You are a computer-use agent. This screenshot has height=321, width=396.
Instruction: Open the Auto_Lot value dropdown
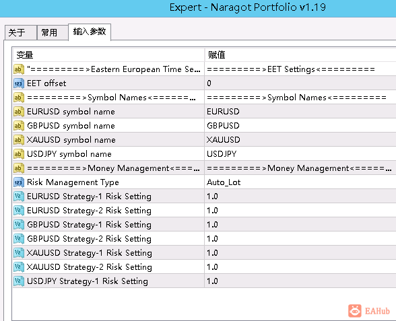(300, 182)
